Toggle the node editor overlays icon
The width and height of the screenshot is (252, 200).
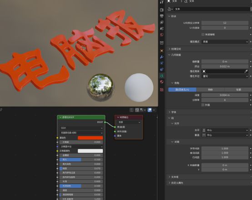150,110
